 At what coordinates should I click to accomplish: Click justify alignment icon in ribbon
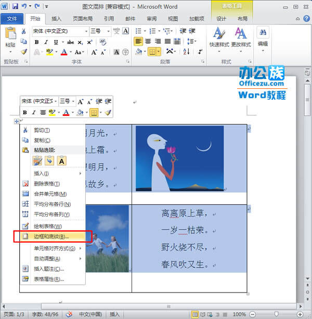167,42
